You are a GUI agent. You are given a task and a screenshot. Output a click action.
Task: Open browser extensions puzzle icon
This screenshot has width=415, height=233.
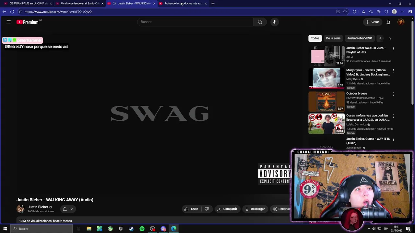click(x=354, y=12)
